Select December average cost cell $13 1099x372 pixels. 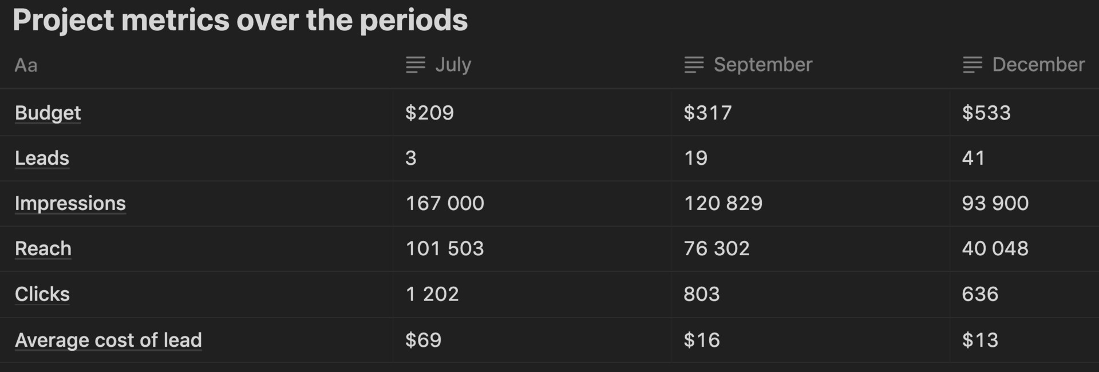(x=979, y=340)
